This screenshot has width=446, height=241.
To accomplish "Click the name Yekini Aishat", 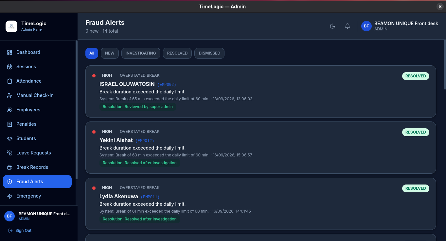I will [116, 140].
